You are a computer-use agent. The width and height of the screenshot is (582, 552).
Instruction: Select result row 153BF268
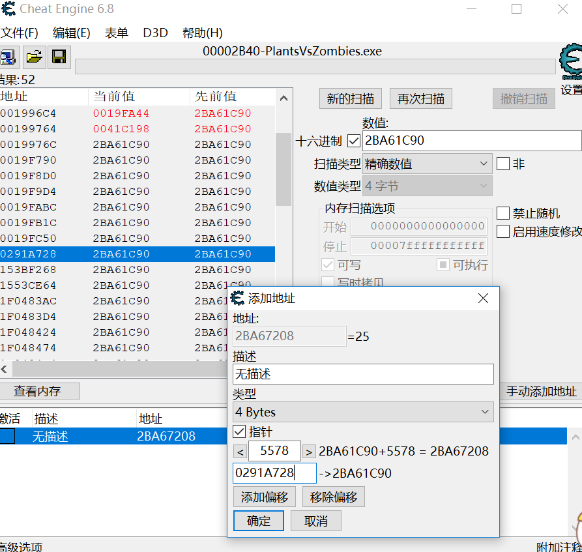[138, 270]
